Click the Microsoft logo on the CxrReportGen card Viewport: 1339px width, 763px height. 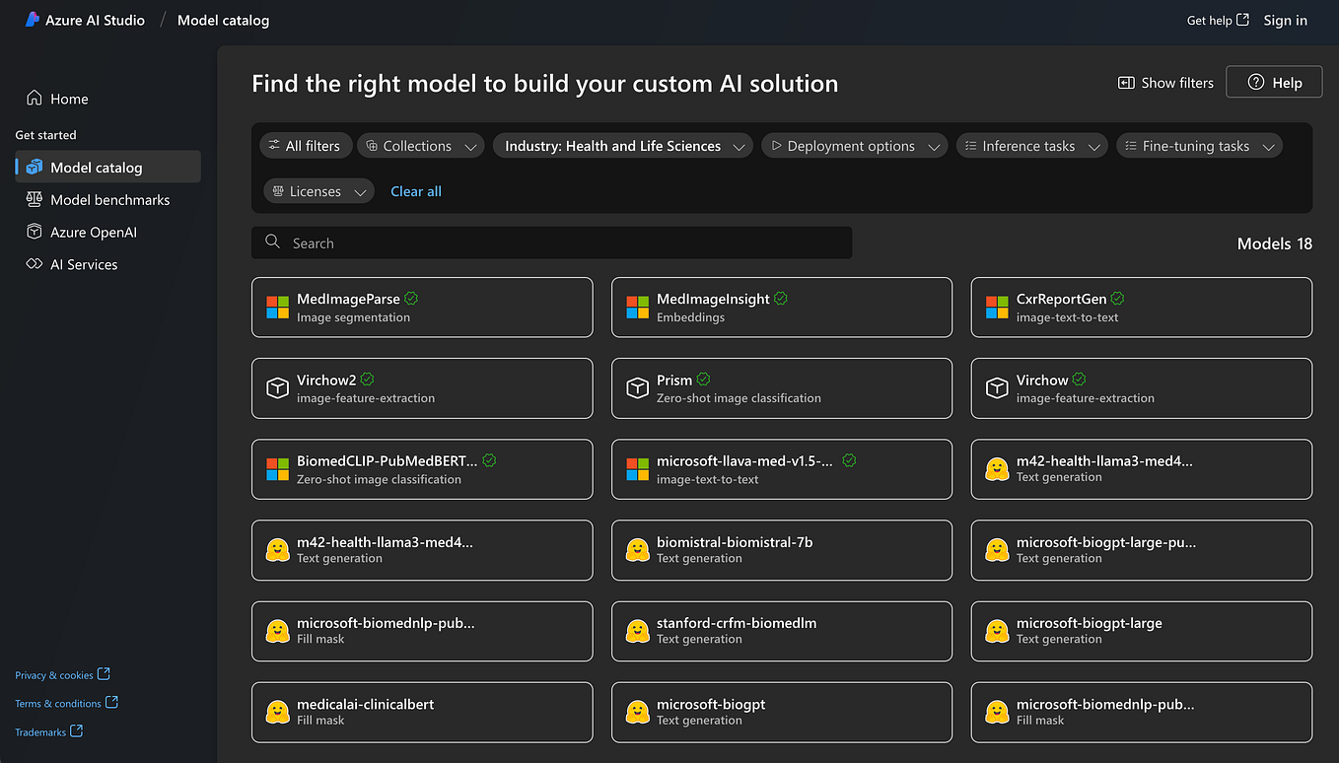[x=997, y=308]
